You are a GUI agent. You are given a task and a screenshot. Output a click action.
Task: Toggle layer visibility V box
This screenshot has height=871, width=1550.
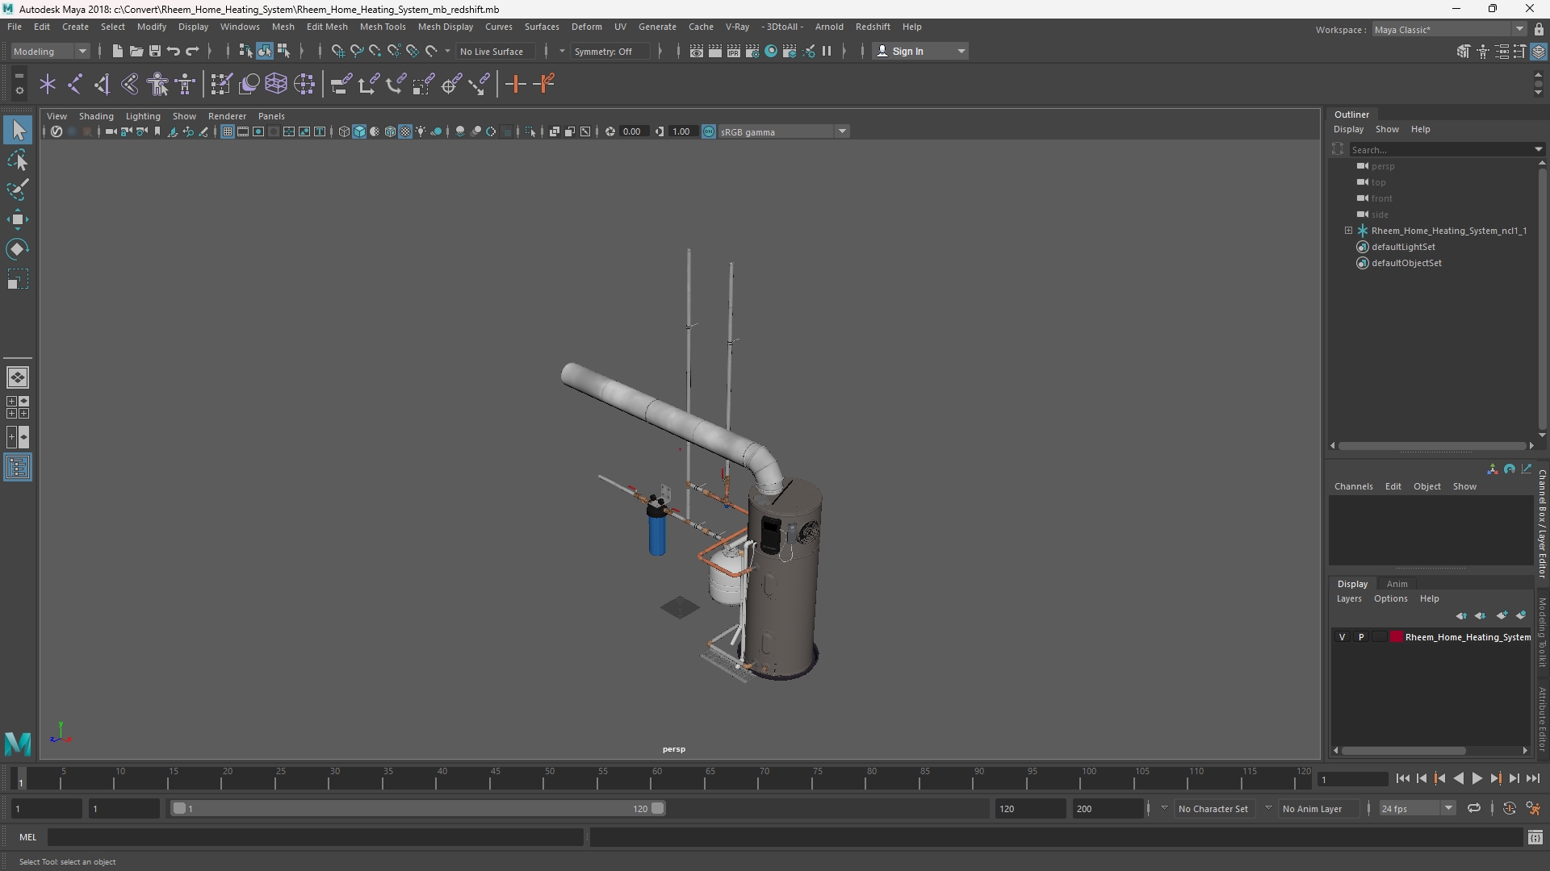(1343, 637)
